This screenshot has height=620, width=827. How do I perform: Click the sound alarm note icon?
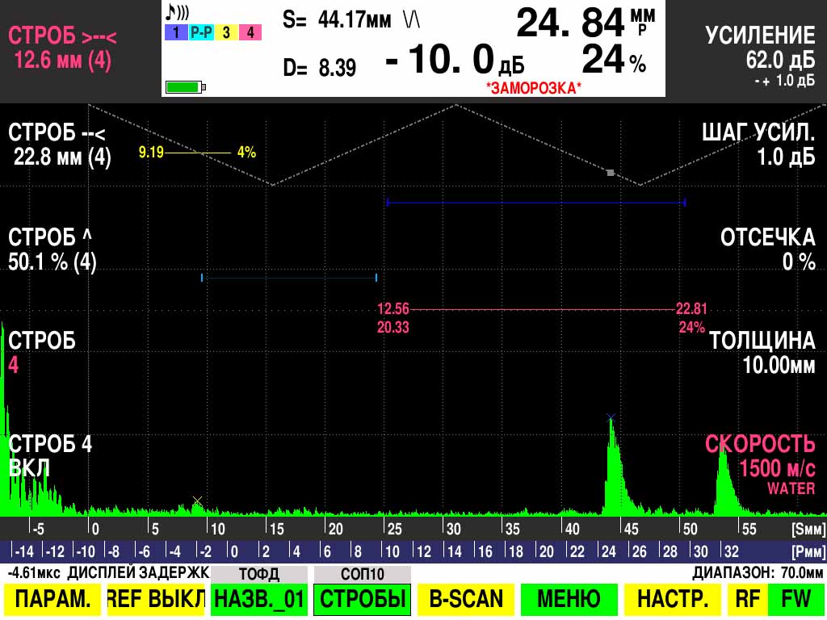pyautogui.click(x=177, y=12)
